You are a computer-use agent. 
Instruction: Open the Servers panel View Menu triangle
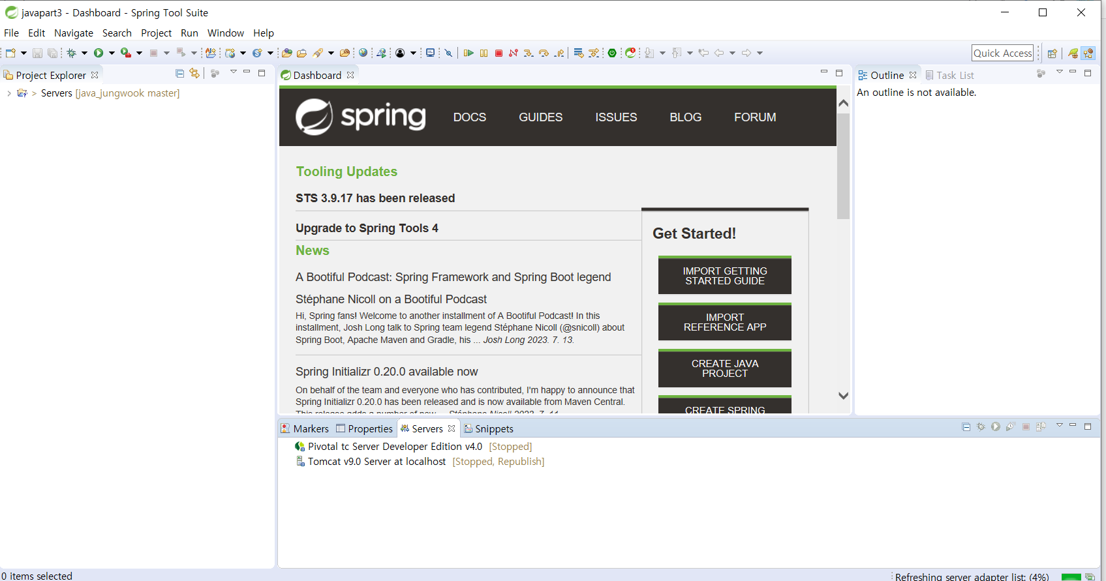point(1059,425)
